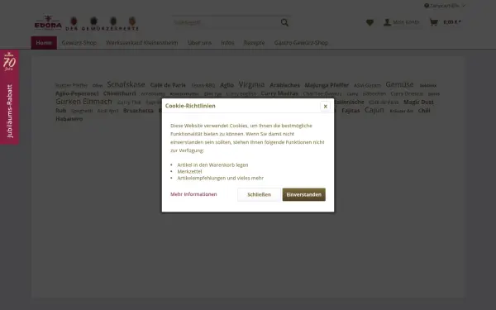Close the cookie dialog with the X
The image size is (496, 310).
tap(325, 107)
